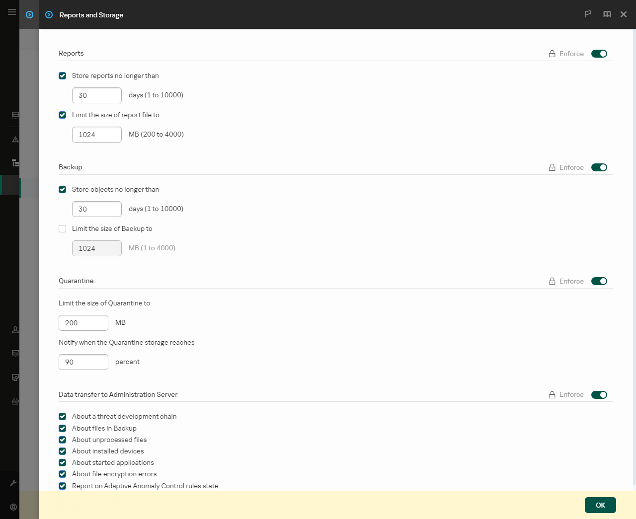Viewport: 636px width, 519px height.
Task: Disable 'Report on Adaptive Anomaly Control rules state'
Action: pyautogui.click(x=62, y=486)
